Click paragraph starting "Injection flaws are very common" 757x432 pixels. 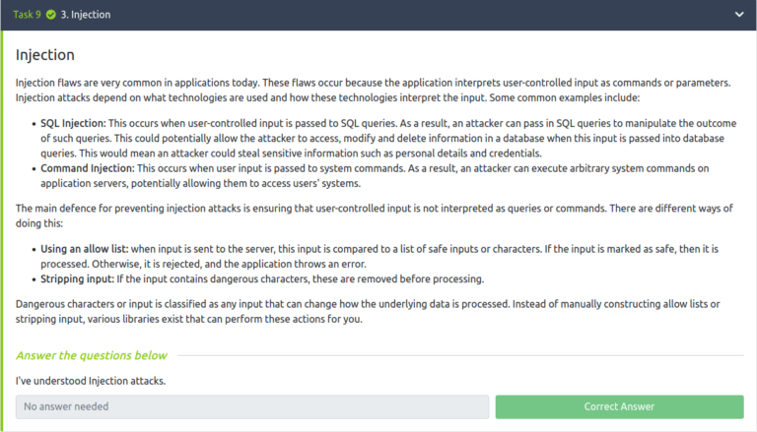click(373, 91)
